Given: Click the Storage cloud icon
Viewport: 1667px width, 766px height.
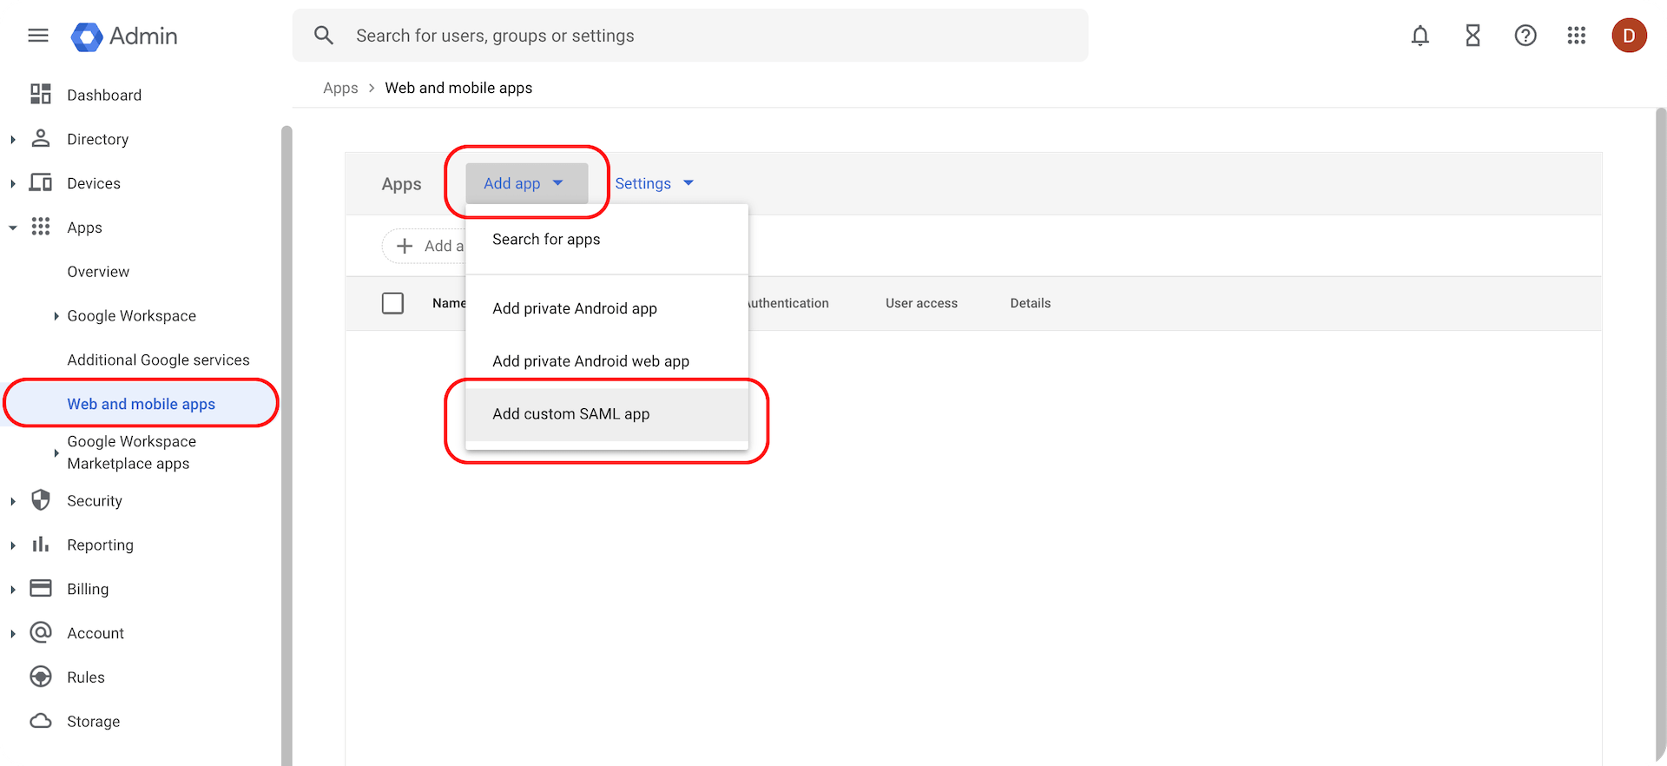Looking at the screenshot, I should 41,721.
